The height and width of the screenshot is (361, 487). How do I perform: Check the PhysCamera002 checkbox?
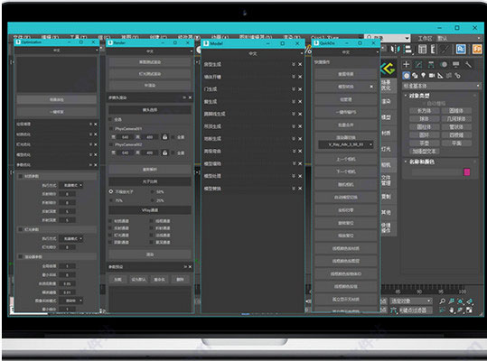point(111,144)
